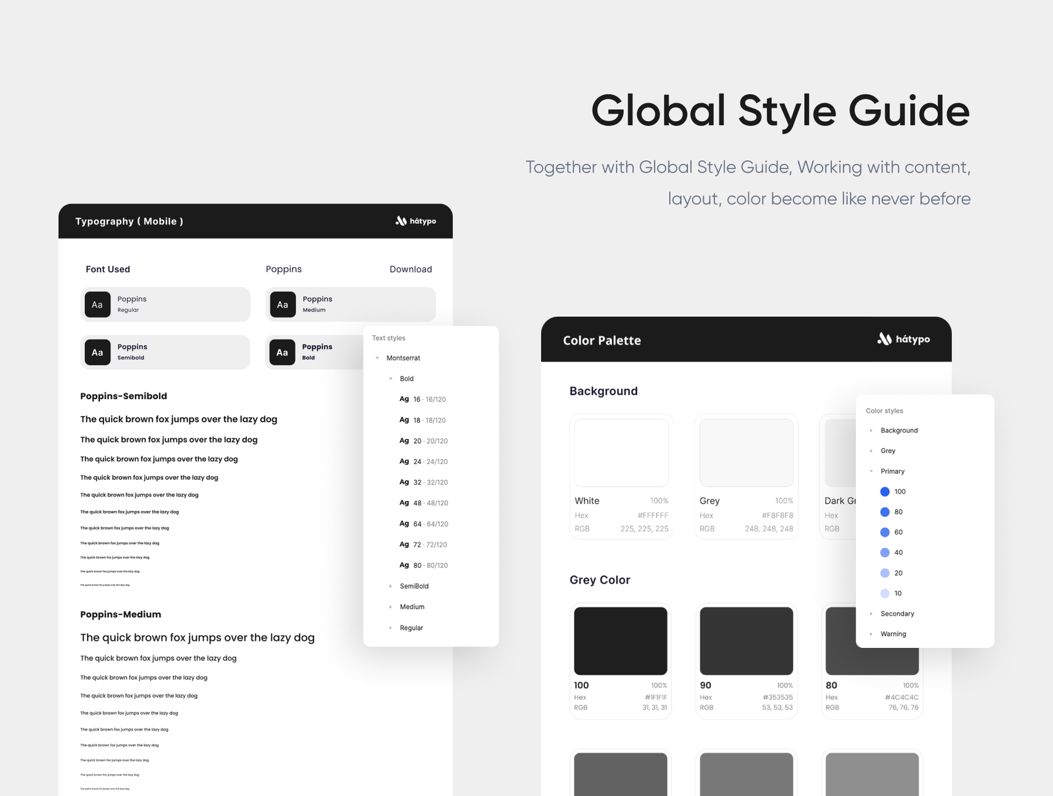Collapse the Montserrat font group
Viewport: 1053px width, 796px height.
pyautogui.click(x=377, y=358)
